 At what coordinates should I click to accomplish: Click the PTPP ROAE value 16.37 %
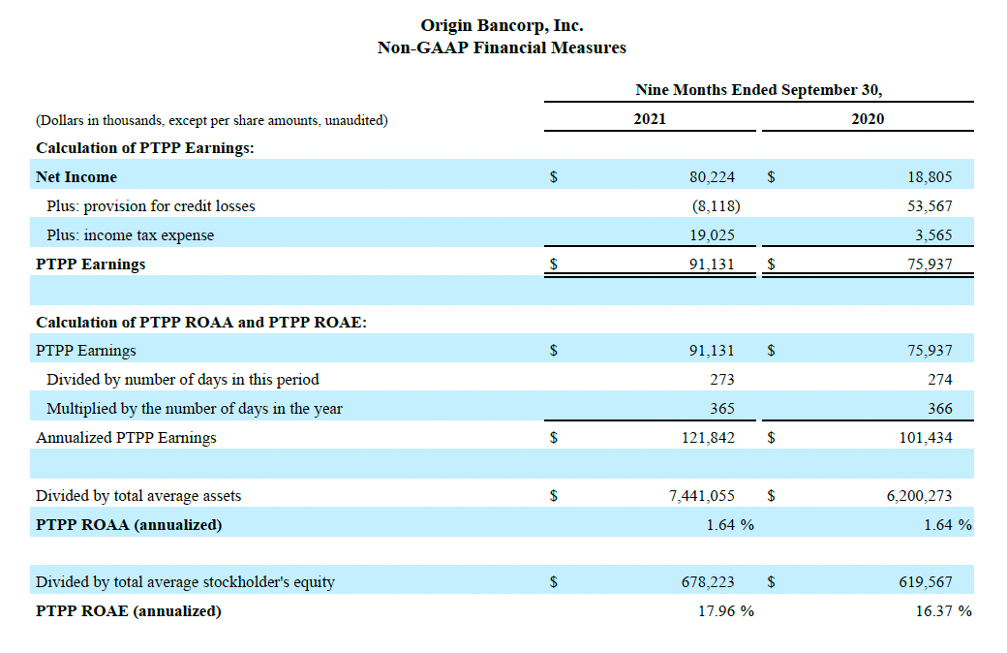[943, 611]
